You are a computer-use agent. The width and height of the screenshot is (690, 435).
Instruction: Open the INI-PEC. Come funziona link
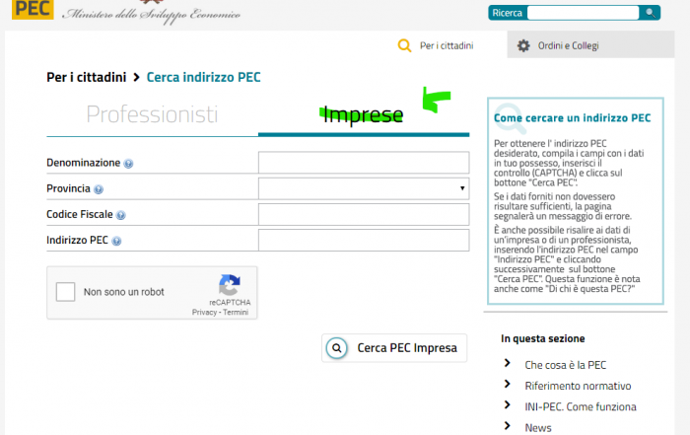tap(581, 406)
